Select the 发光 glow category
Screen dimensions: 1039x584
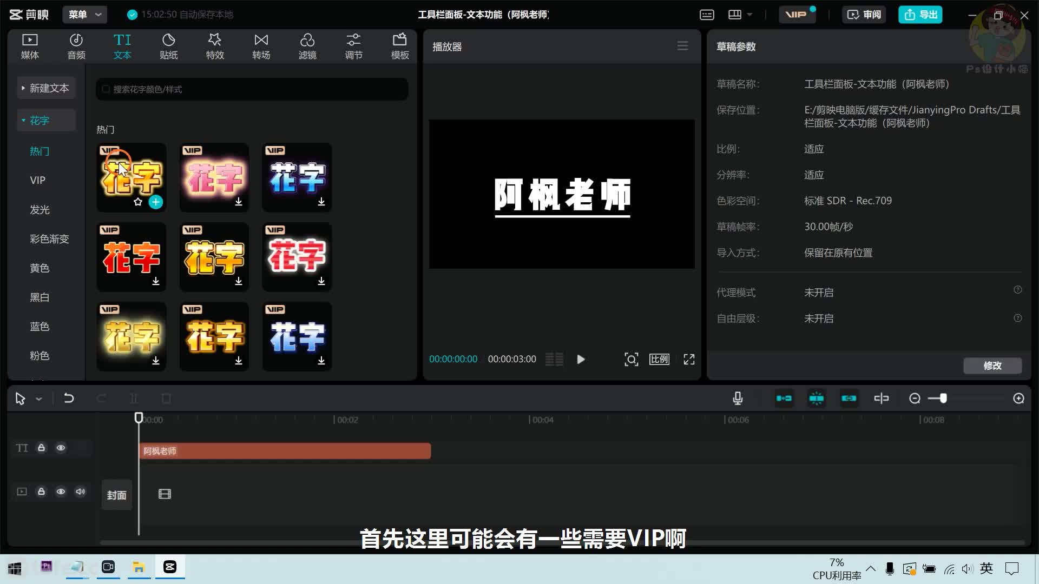click(40, 209)
